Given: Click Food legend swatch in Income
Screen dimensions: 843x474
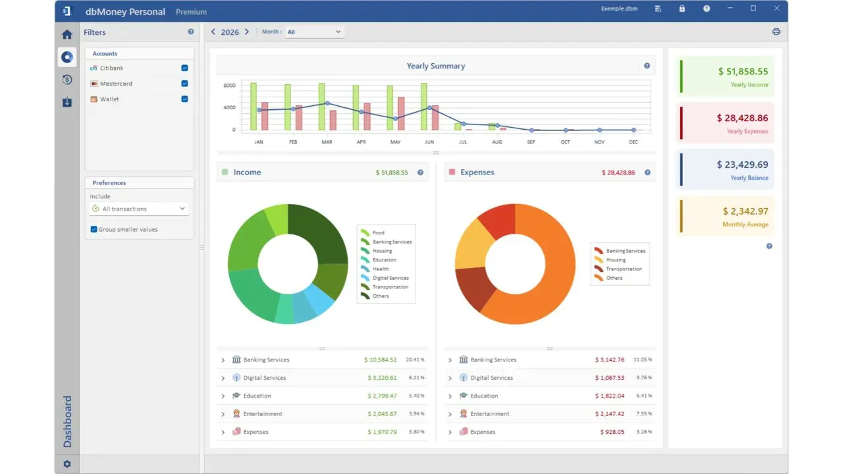Looking at the screenshot, I should pos(364,232).
